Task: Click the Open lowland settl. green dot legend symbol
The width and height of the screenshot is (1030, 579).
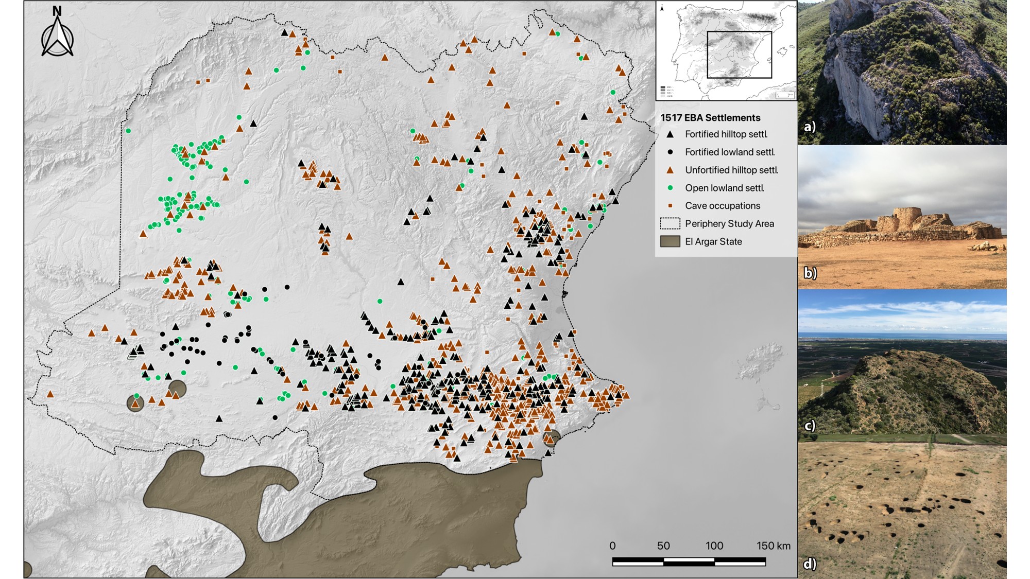Action: 670,188
